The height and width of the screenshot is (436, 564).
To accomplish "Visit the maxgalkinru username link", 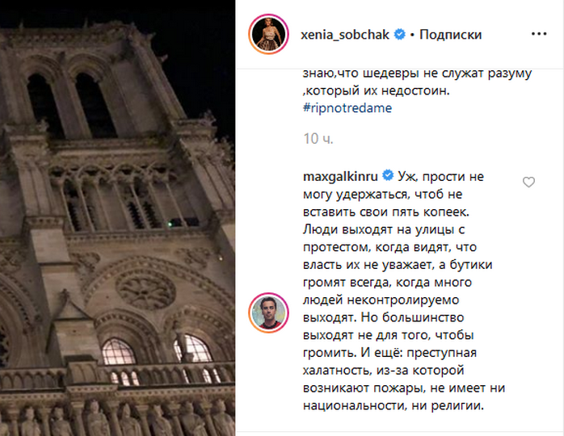I will (339, 175).
